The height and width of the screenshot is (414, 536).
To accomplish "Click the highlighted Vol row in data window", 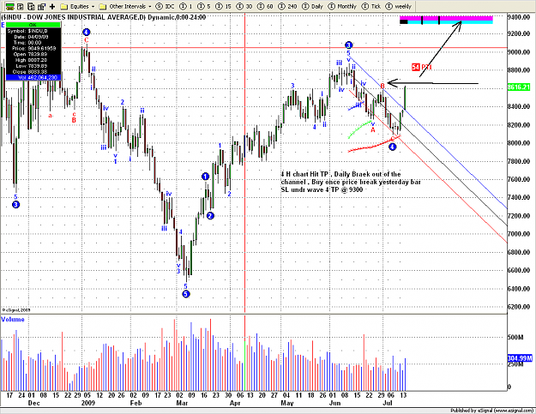I will tap(33, 77).
